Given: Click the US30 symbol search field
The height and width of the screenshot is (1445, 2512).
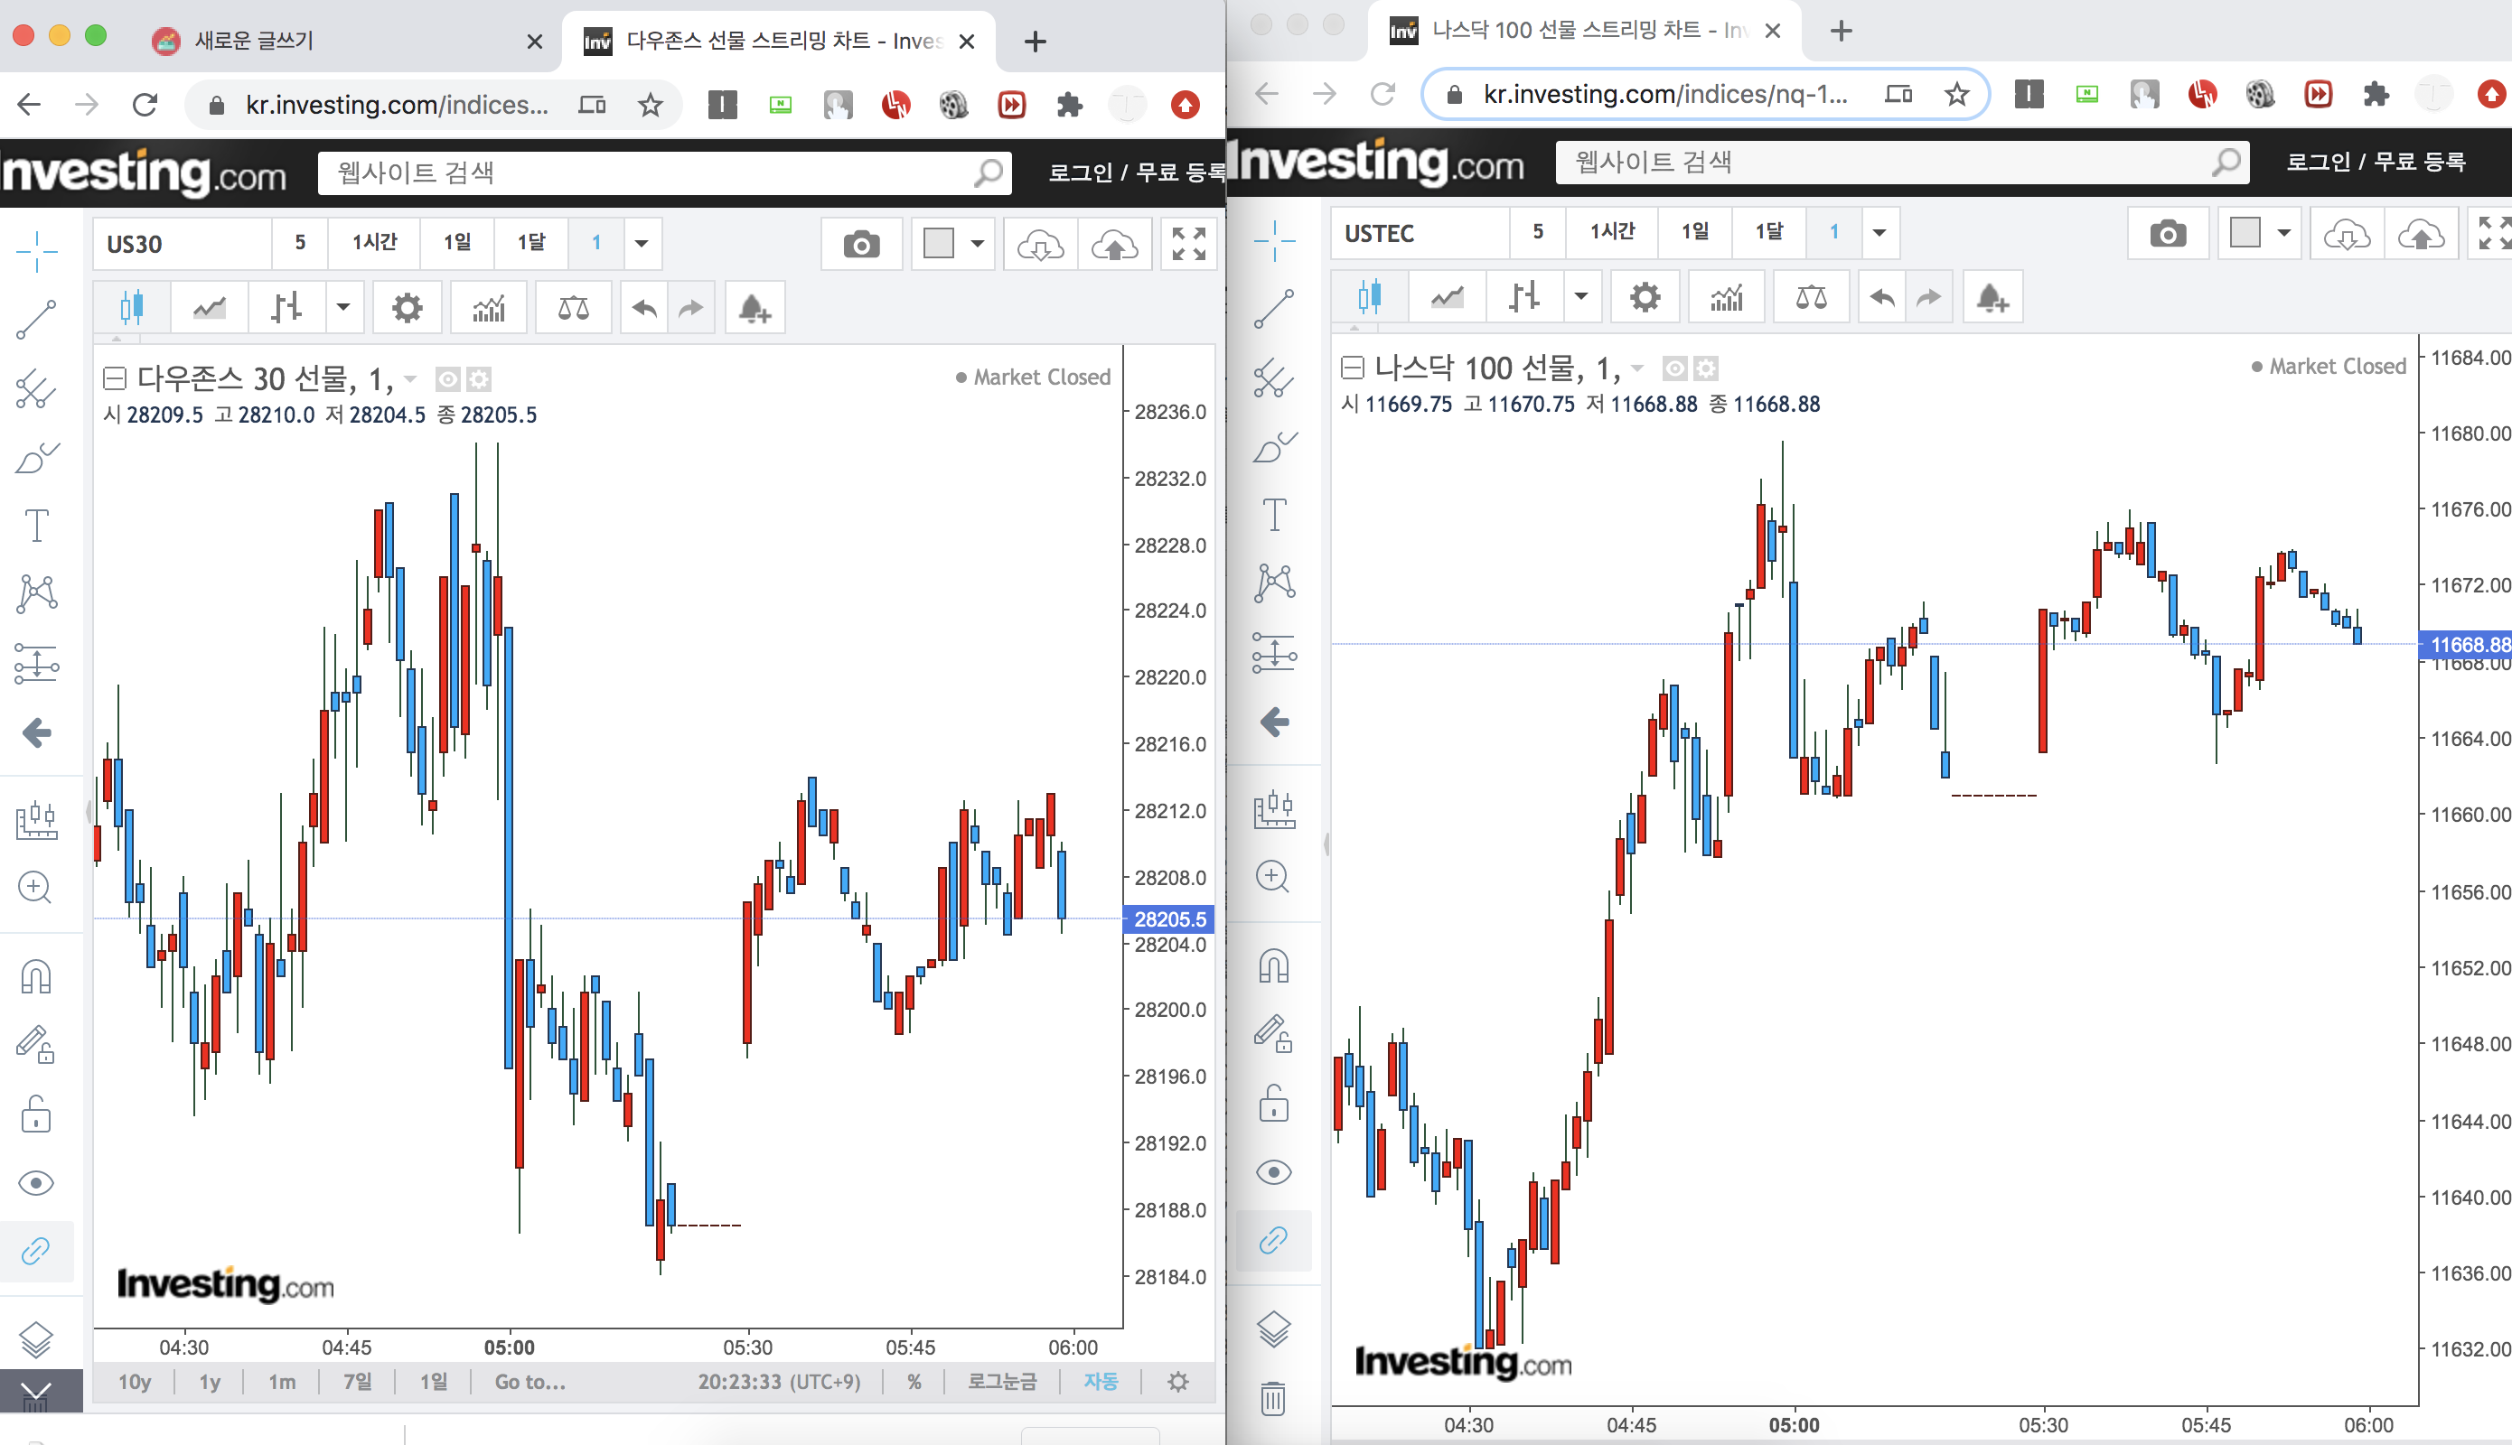Looking at the screenshot, I should coord(183,244).
